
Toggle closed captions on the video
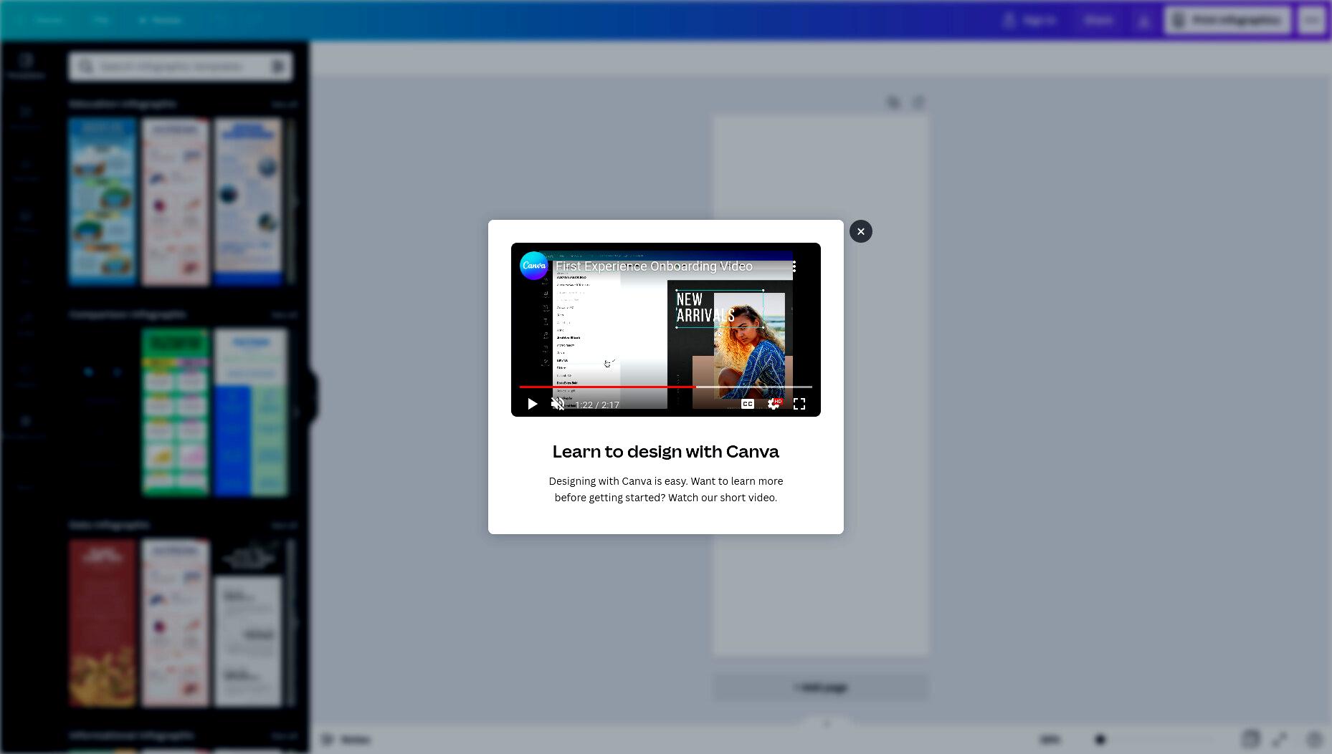(748, 404)
